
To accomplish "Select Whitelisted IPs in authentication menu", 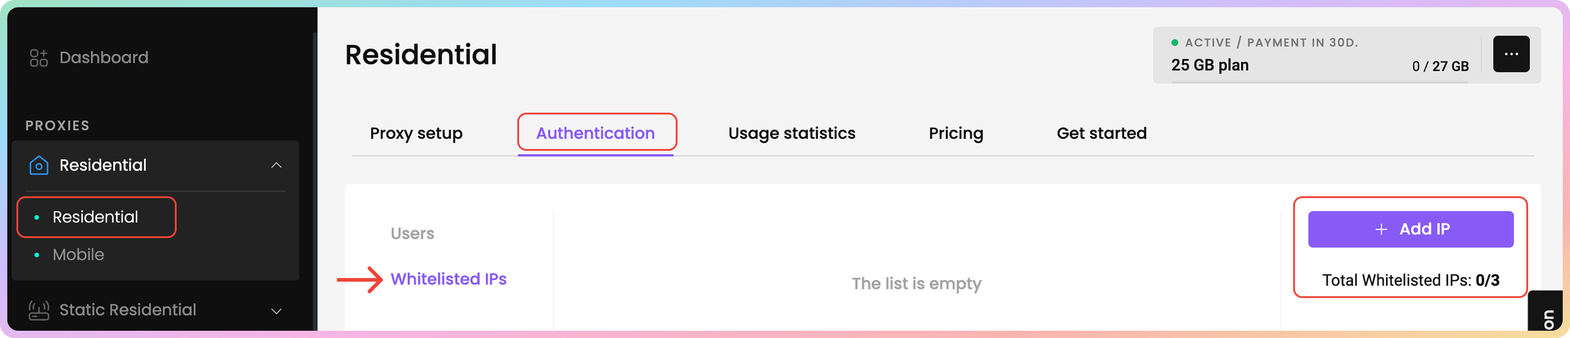I will coord(448,279).
